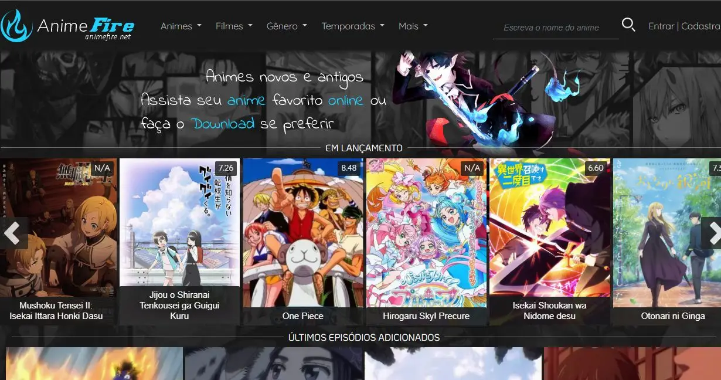This screenshot has height=380, width=721.
Task: Click the Entrar login link
Action: click(661, 26)
